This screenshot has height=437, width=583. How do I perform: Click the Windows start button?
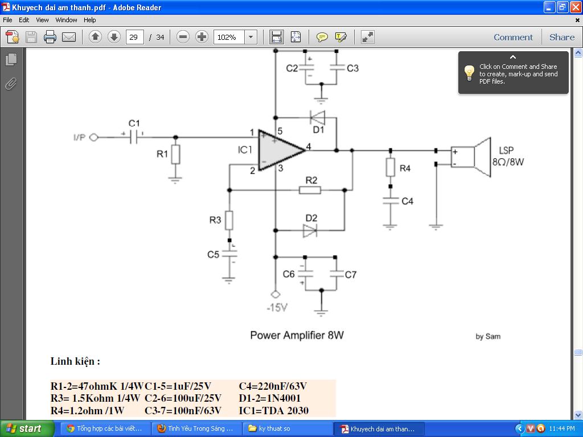tap(27, 428)
